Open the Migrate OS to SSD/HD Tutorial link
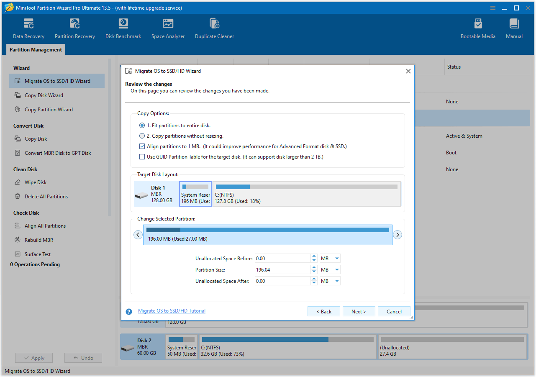 click(x=171, y=310)
